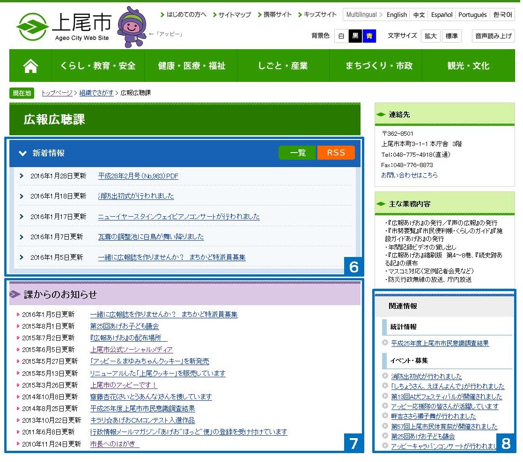The width and height of the screenshot is (523, 462).
Task: Open まちづくり・市政 menu
Action: pyautogui.click(x=376, y=66)
